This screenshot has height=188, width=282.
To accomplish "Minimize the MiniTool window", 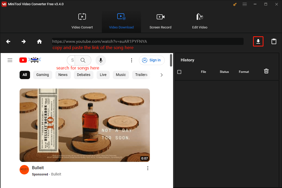I will tap(255, 4).
